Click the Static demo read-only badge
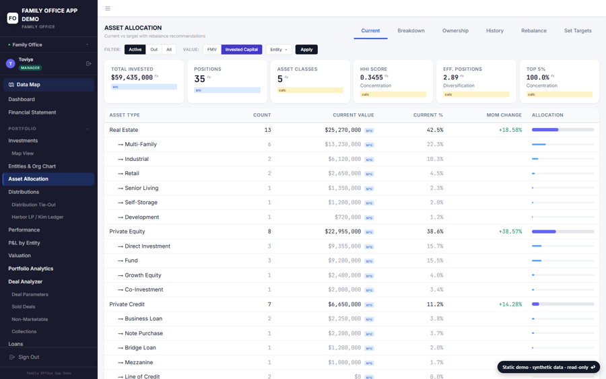The width and height of the screenshot is (606, 379). [548, 367]
